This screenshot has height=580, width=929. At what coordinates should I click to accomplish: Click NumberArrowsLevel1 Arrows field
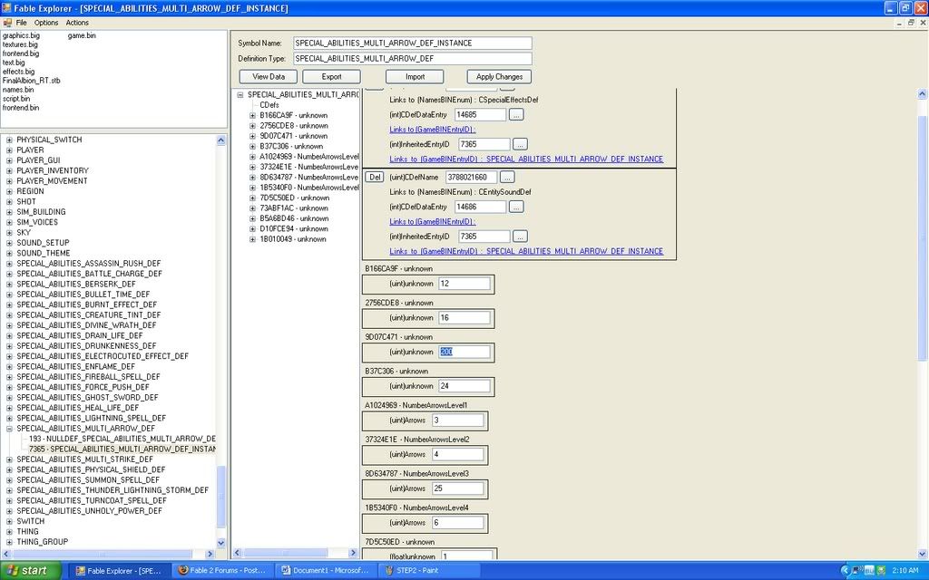click(x=457, y=420)
